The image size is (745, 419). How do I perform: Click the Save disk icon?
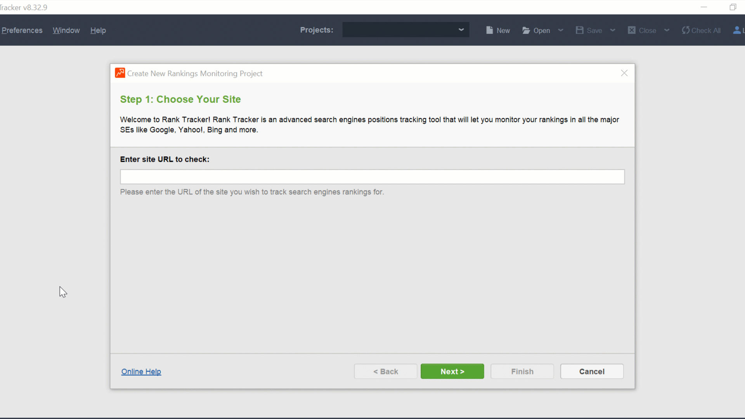pos(579,30)
